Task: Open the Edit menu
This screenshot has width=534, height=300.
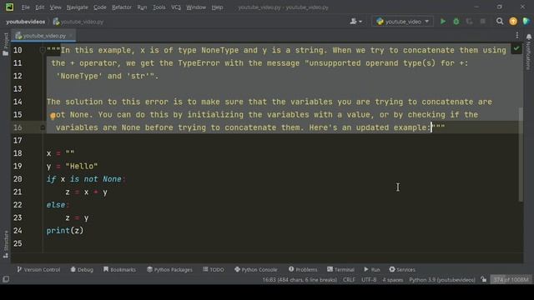Action: 40,7
